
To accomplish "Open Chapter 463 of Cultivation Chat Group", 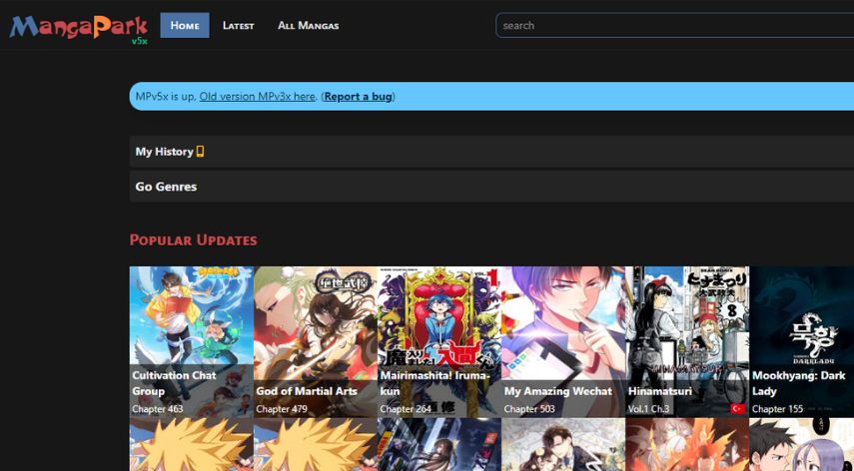I will coord(158,409).
